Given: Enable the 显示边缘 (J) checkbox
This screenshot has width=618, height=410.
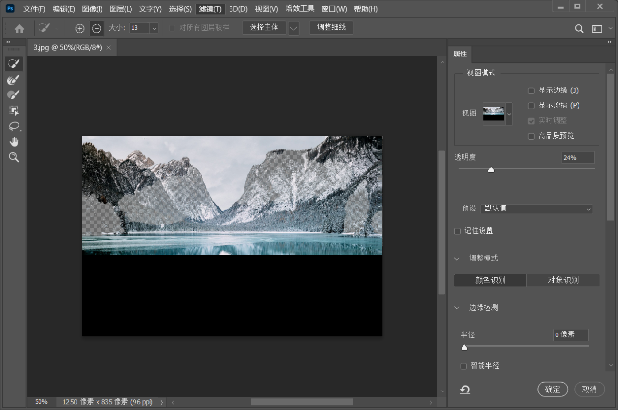Looking at the screenshot, I should click(x=531, y=91).
